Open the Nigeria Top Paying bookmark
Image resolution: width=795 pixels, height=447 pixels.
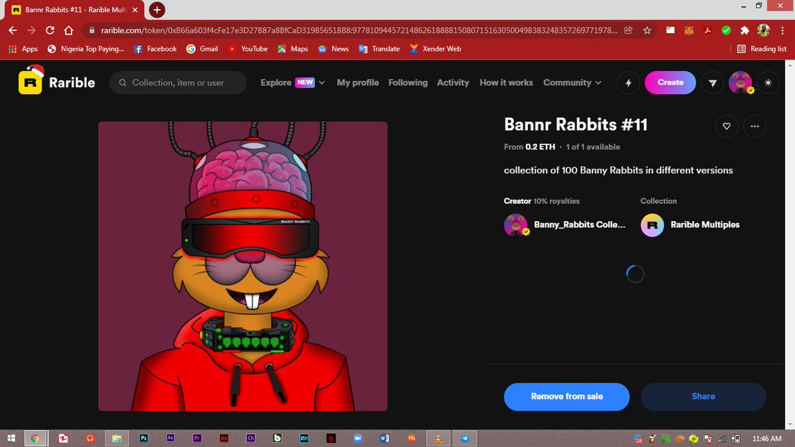tap(86, 49)
